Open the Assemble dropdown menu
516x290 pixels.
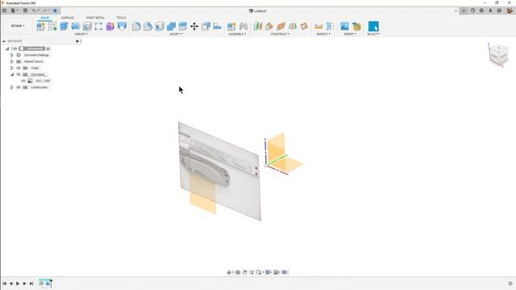[237, 34]
